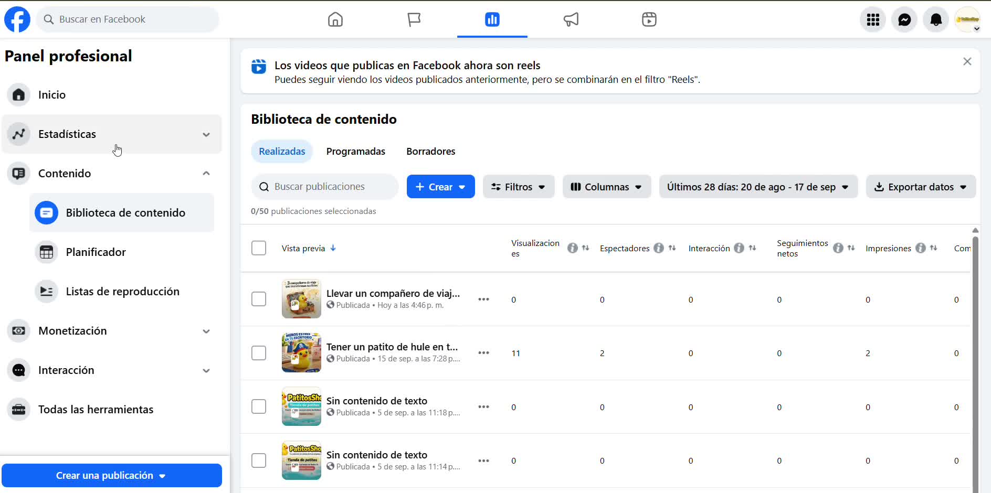This screenshot has height=493, width=991.
Task: Open the Ads megaphone icon
Action: click(571, 19)
